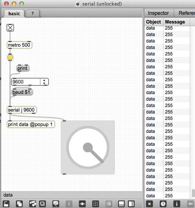
Task: Toggle presentation mode easel icon
Action: pos(56,203)
